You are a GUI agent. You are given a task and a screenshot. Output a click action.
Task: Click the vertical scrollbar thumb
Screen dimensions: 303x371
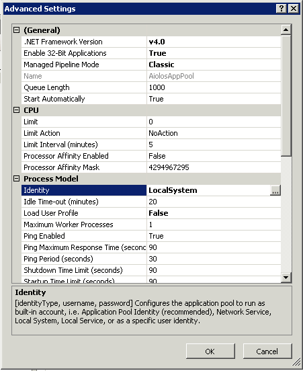click(x=286, y=95)
